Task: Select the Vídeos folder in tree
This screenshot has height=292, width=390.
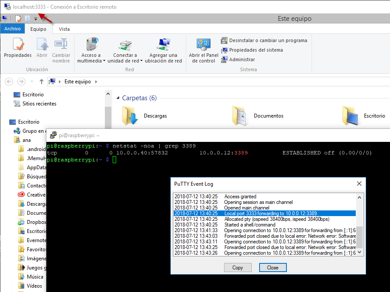Action: point(30,286)
